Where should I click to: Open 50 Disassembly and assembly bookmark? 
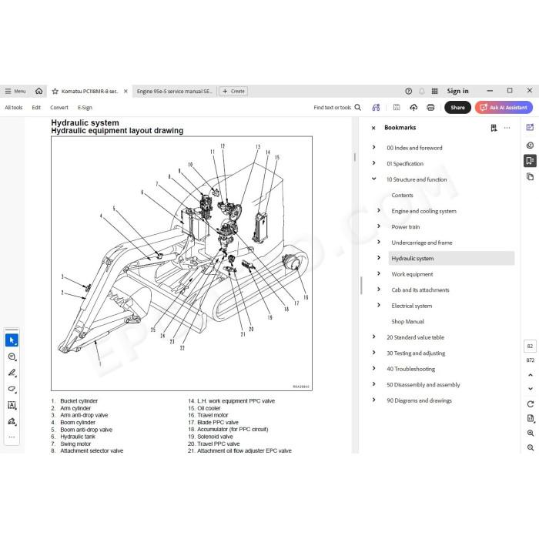(423, 385)
